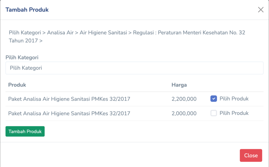Select 'Air Higiene Sanitasi' in breadcrumb
This screenshot has height=167, width=269.
pyautogui.click(x=104, y=33)
